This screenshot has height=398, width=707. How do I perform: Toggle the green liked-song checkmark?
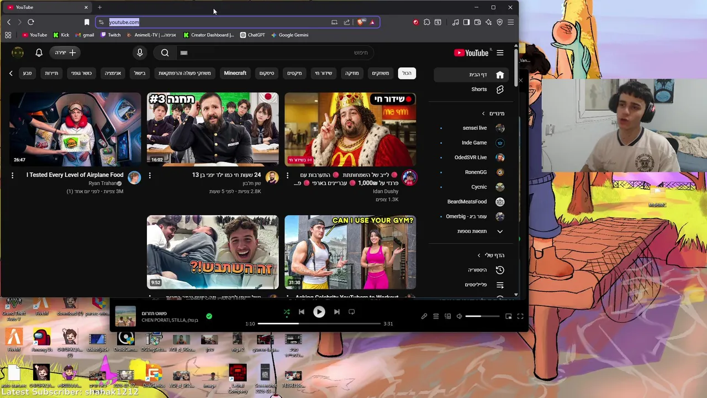tap(209, 316)
